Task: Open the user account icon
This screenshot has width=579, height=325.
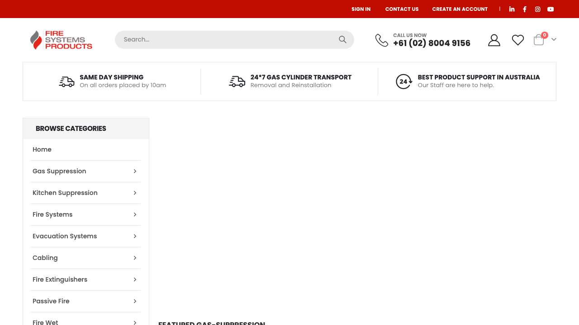Action: click(494, 40)
